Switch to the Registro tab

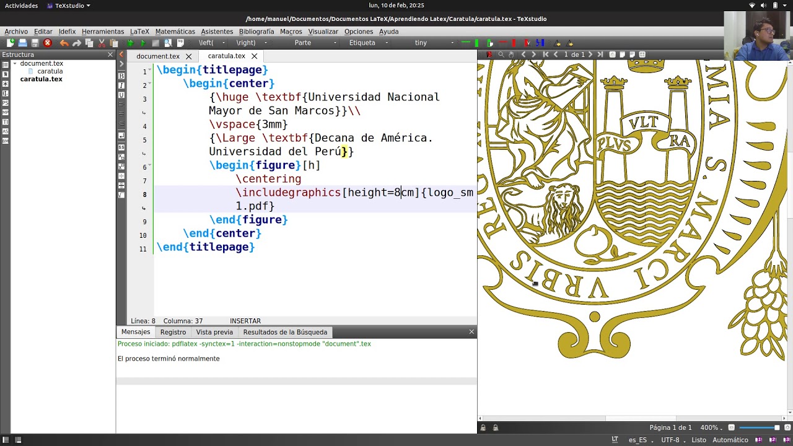173,332
